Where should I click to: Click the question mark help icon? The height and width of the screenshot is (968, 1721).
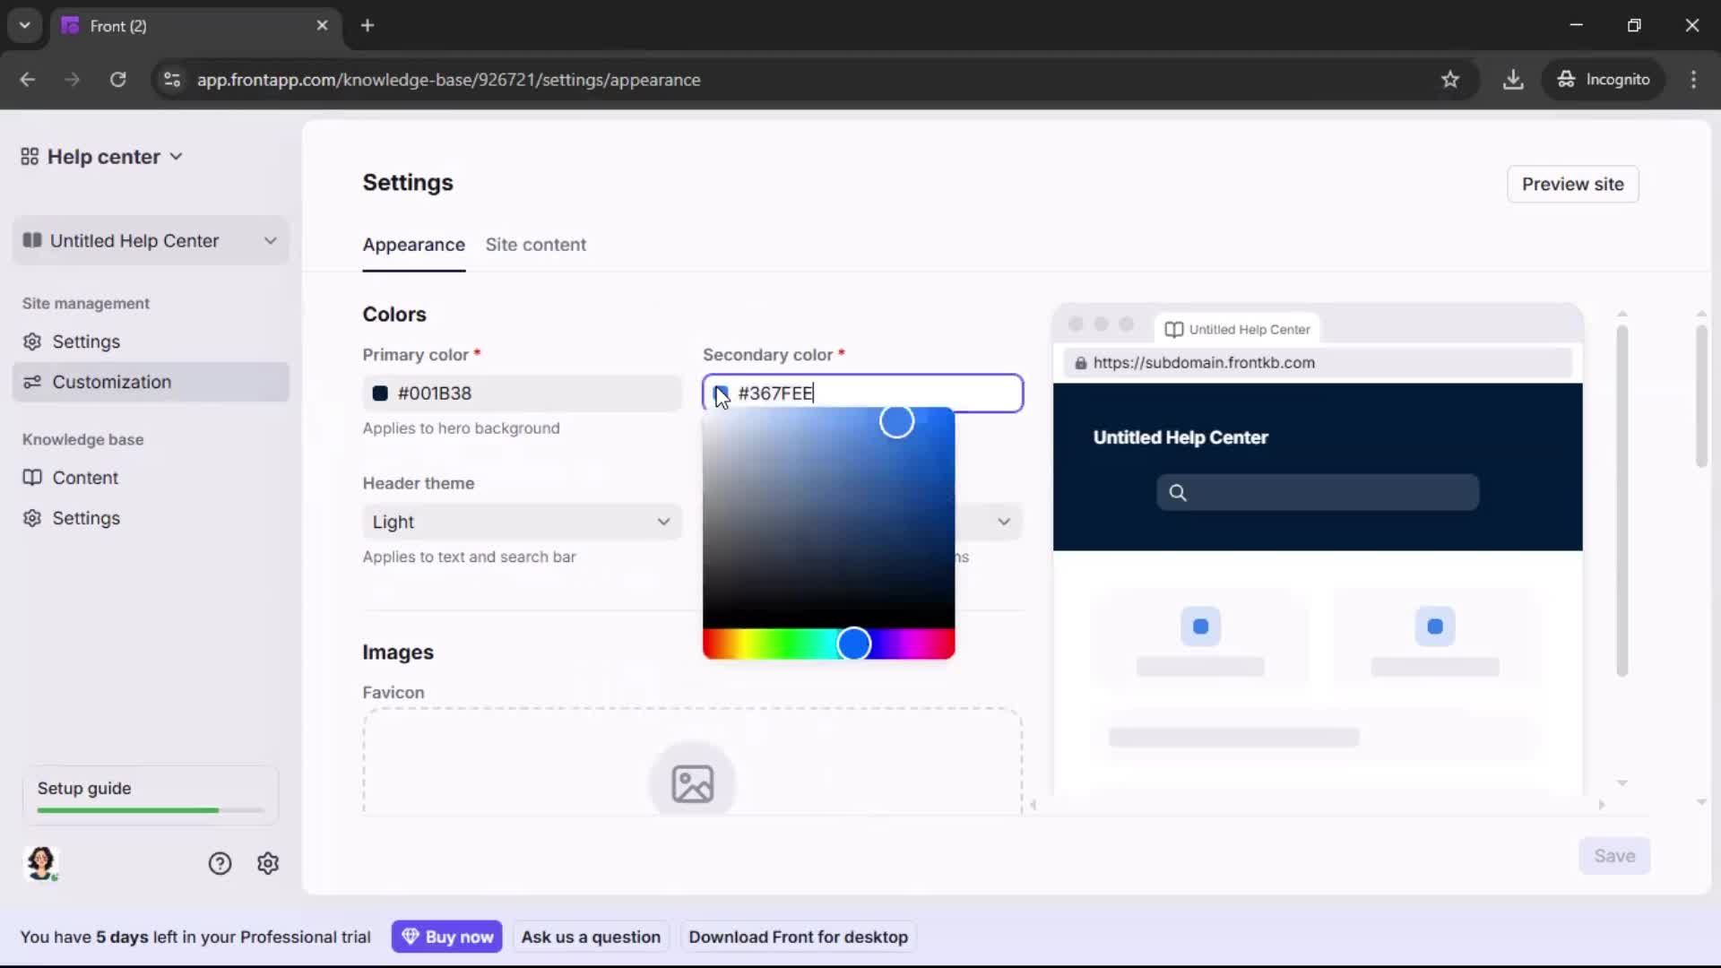pos(221,863)
